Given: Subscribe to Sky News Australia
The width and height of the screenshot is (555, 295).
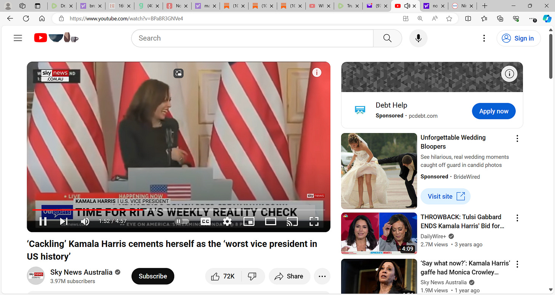Looking at the screenshot, I should pos(153,276).
